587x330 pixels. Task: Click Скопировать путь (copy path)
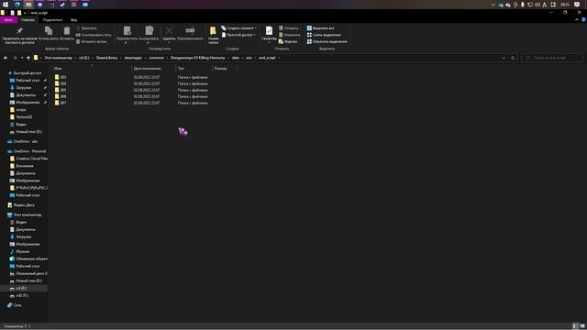pyautogui.click(x=94, y=35)
